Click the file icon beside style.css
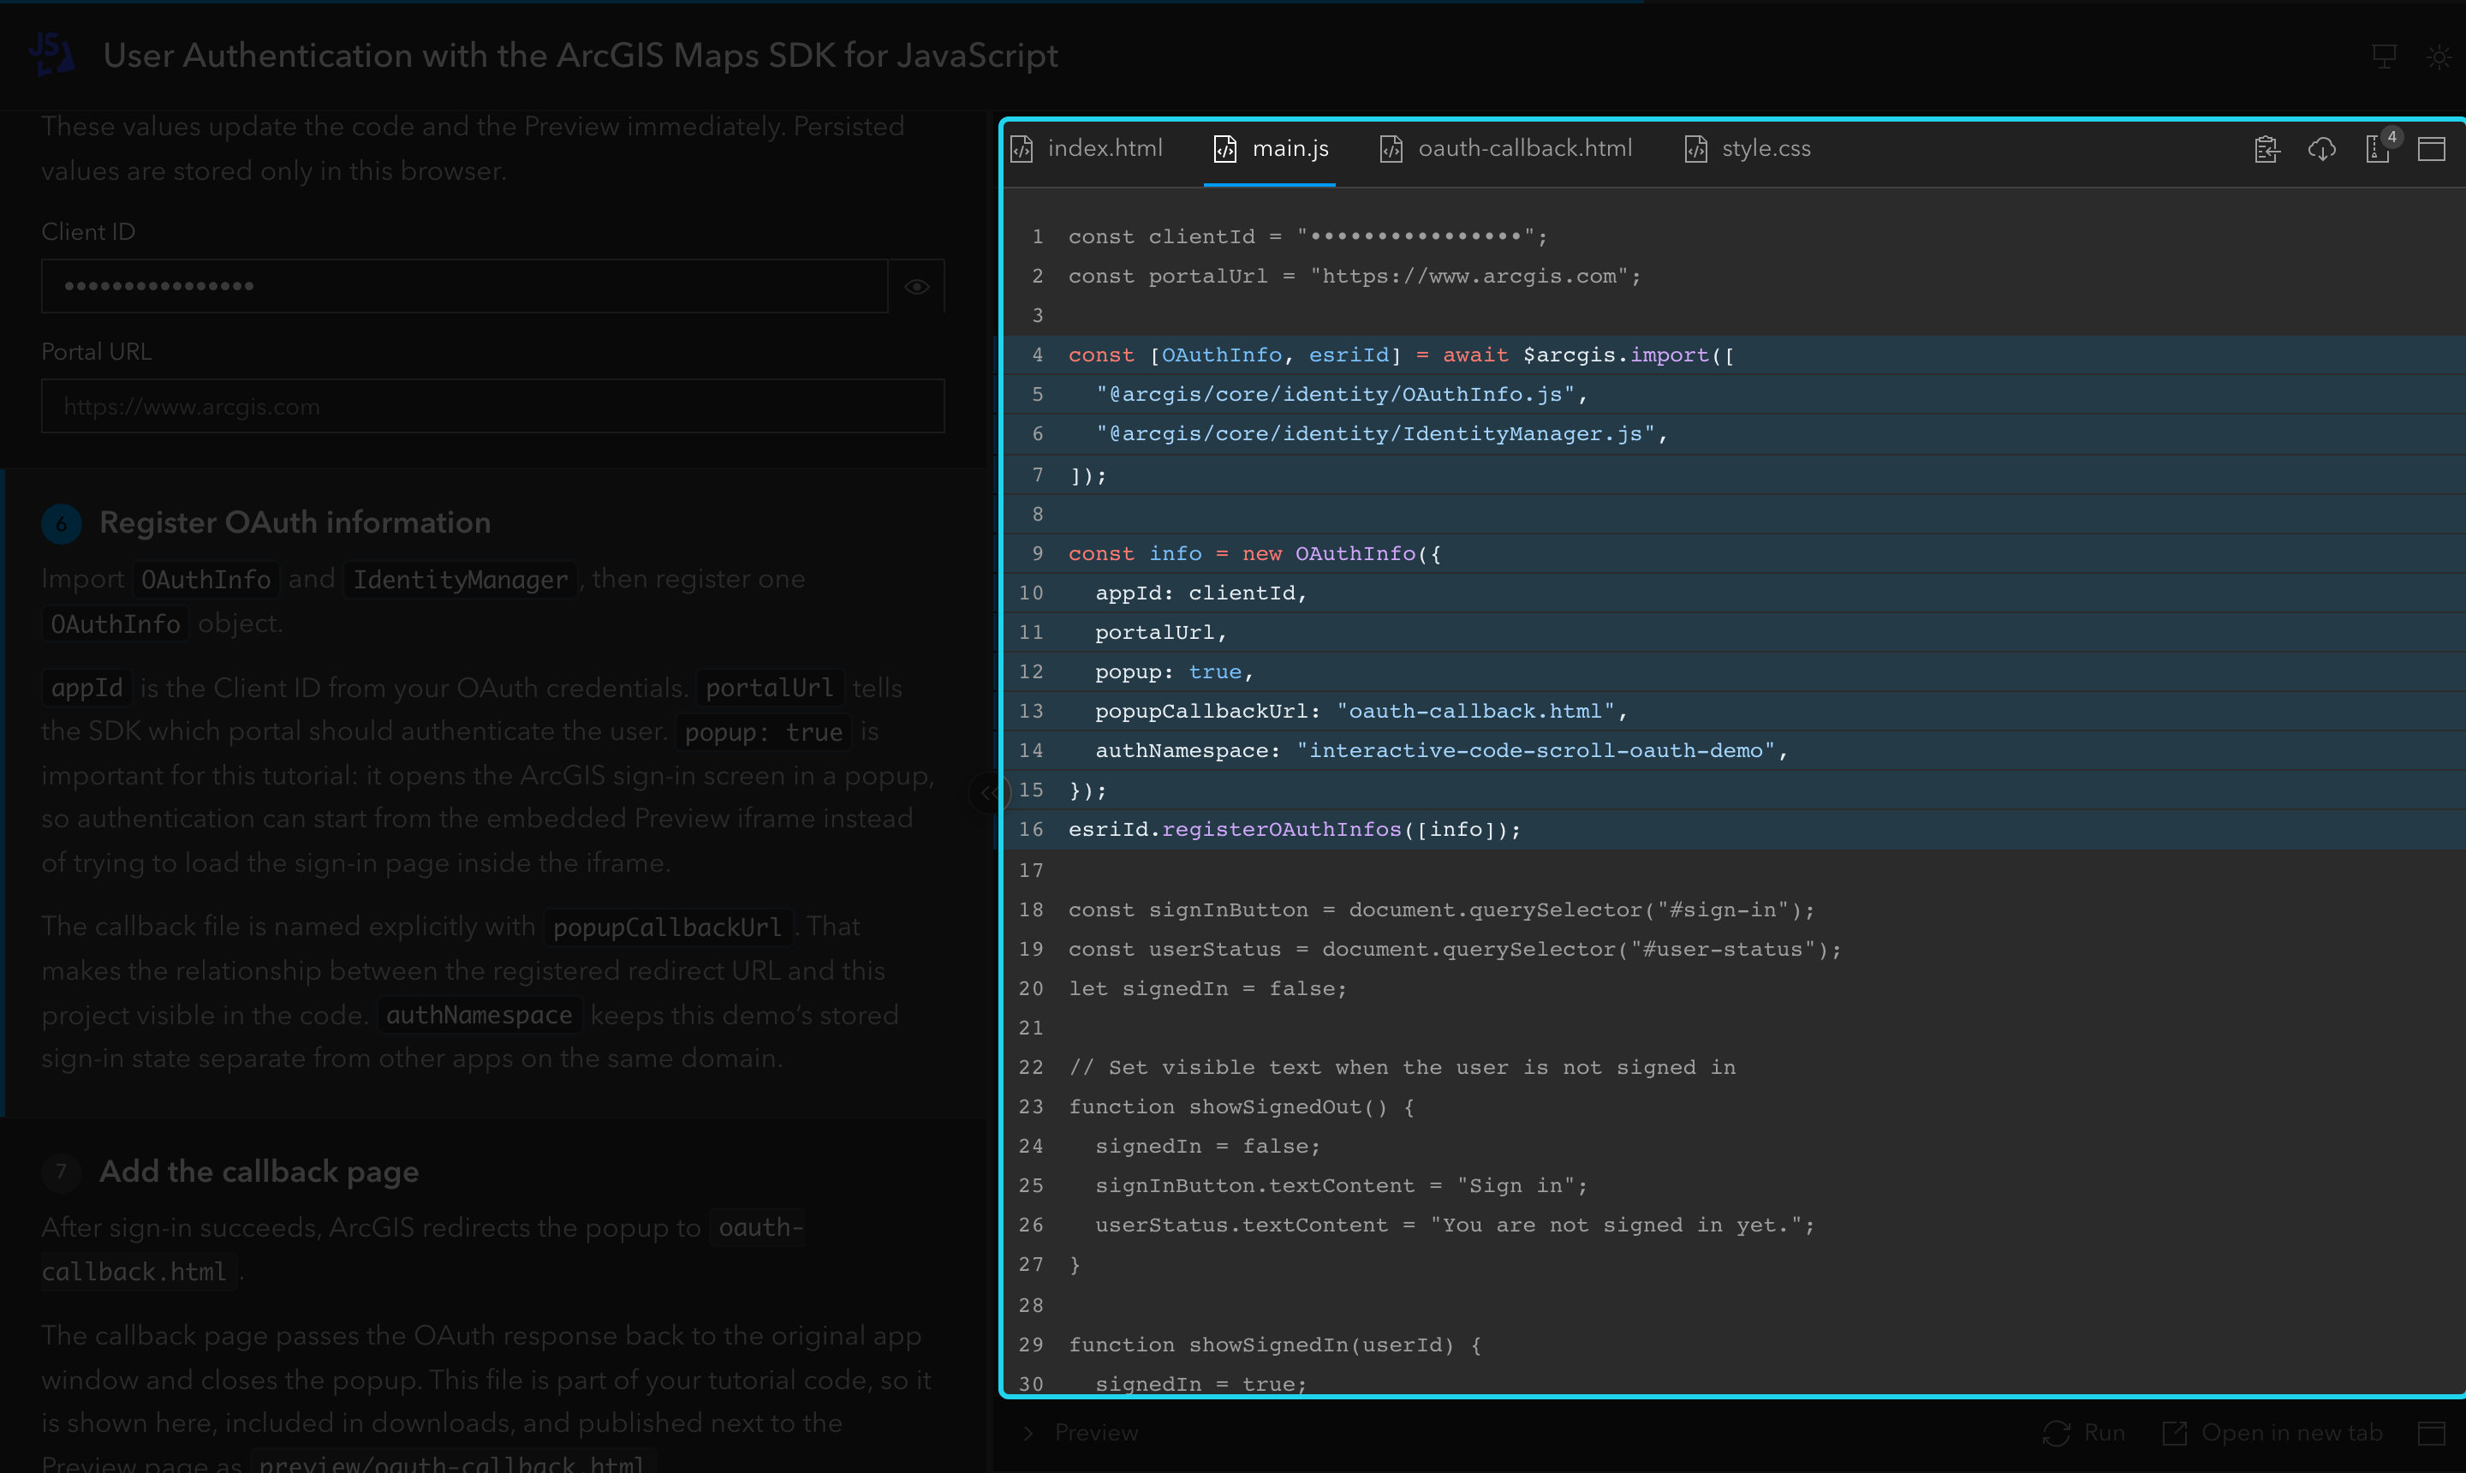This screenshot has height=1473, width=2466. point(1696,149)
